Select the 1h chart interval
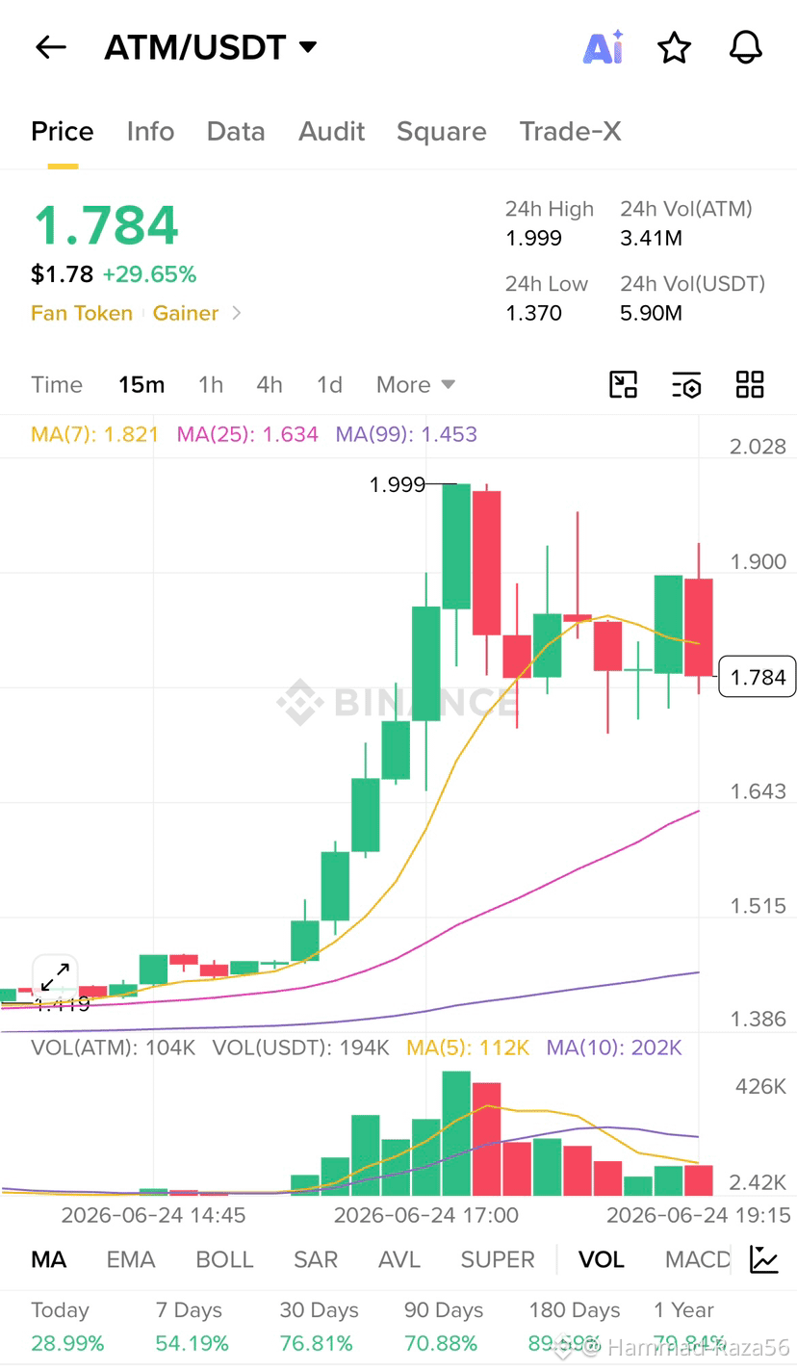The image size is (797, 1371). click(211, 385)
